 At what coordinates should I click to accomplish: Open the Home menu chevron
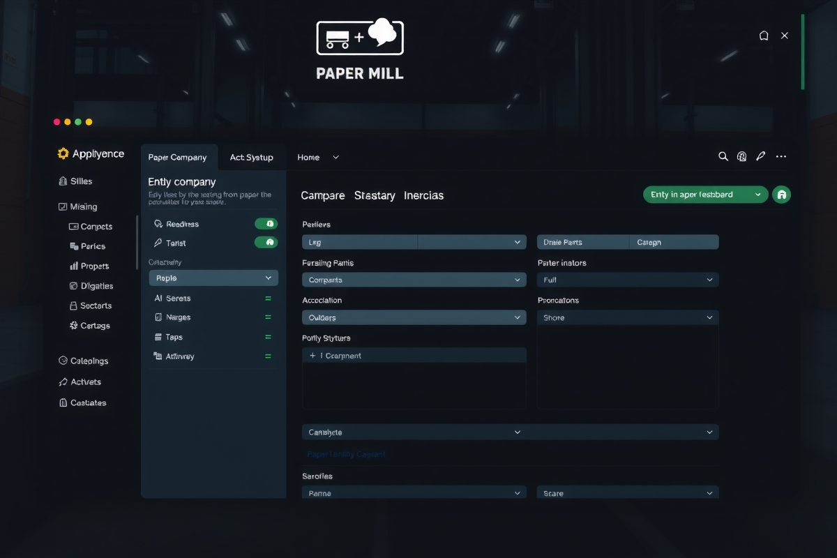coord(335,158)
